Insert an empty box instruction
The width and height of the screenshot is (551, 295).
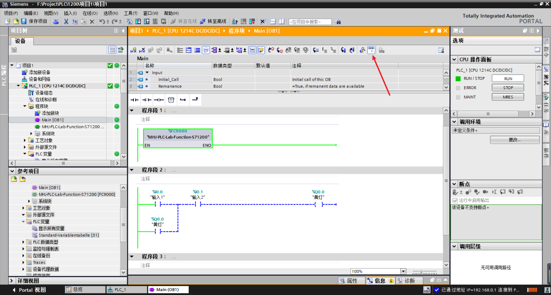[171, 100]
